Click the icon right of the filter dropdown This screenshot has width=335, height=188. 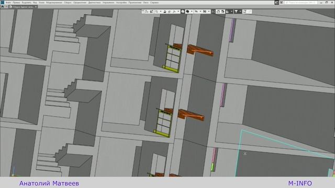click(x=245, y=11)
